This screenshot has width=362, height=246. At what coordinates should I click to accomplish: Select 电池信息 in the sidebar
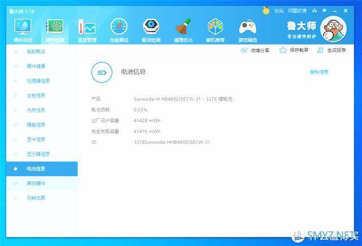pos(42,169)
